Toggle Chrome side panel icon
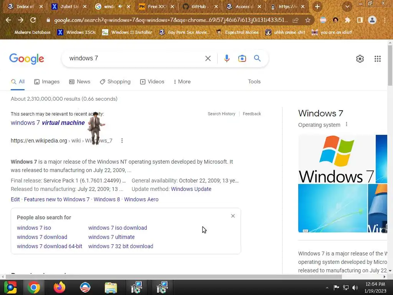 click(x=360, y=20)
